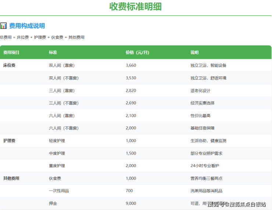Click the 搜狐号@搜狐焦点白银站 watermark
This screenshot has width=272, height=210.
point(236,204)
